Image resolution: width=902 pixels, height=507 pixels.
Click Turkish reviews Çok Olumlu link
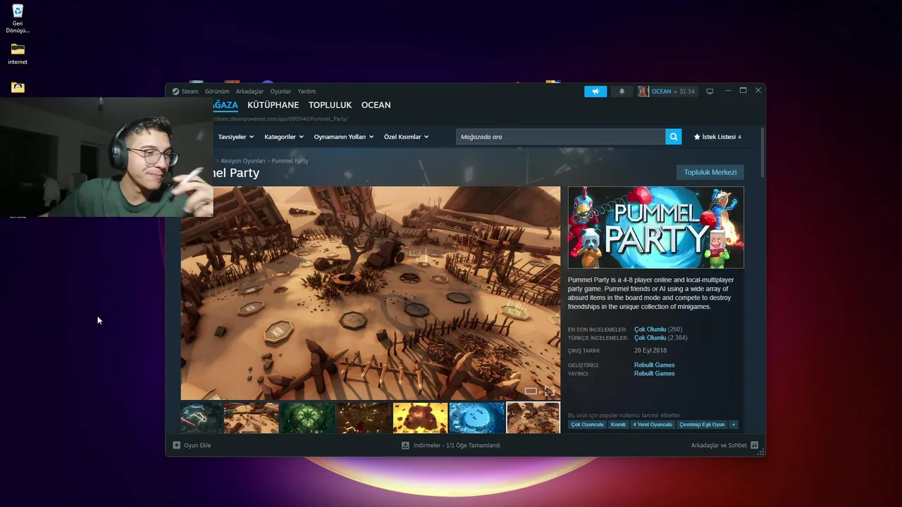click(x=650, y=338)
